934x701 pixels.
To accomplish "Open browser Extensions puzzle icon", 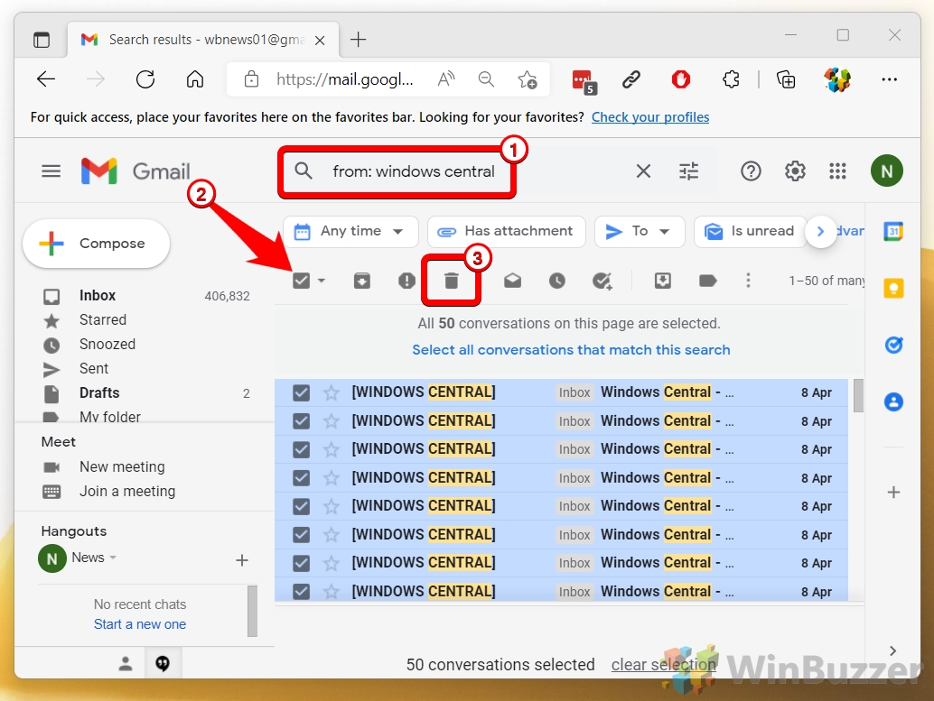I will tap(731, 79).
